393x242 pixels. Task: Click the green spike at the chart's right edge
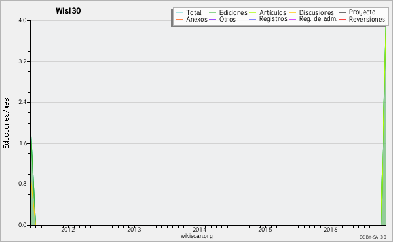(x=384, y=150)
